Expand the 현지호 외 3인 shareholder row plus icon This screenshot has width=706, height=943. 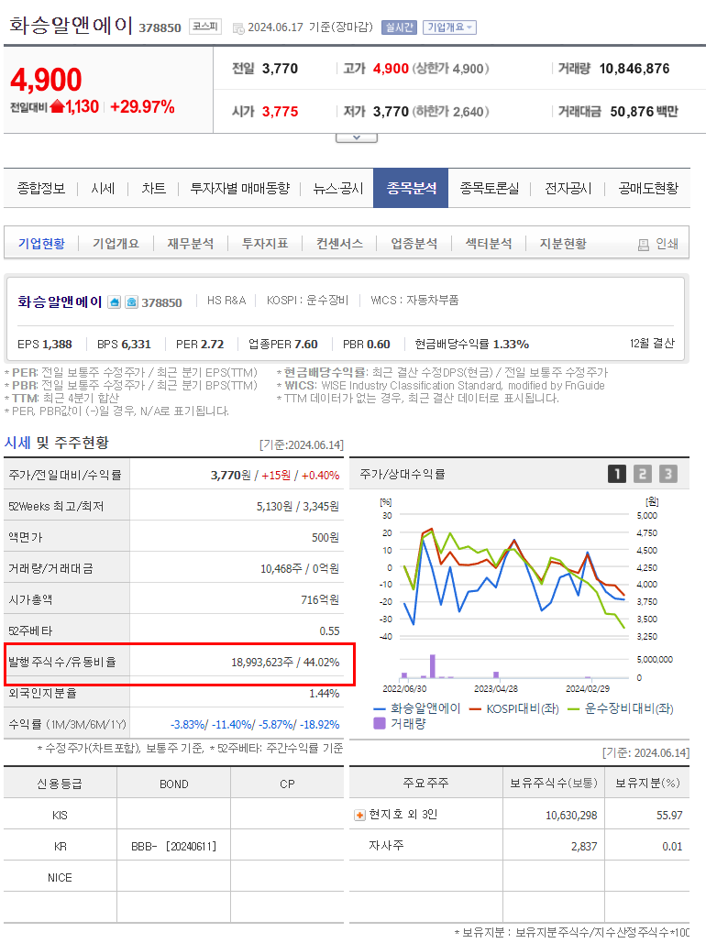point(359,815)
